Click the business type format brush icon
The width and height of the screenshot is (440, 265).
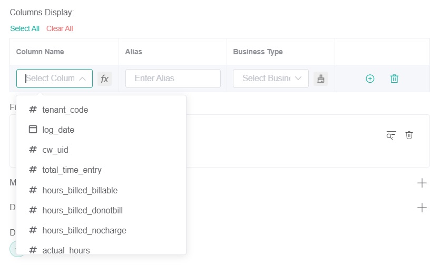click(x=320, y=78)
